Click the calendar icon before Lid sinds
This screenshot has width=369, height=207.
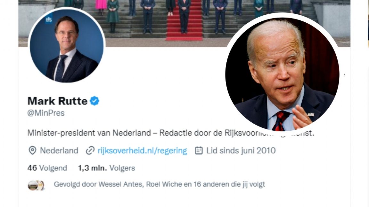tap(199, 150)
